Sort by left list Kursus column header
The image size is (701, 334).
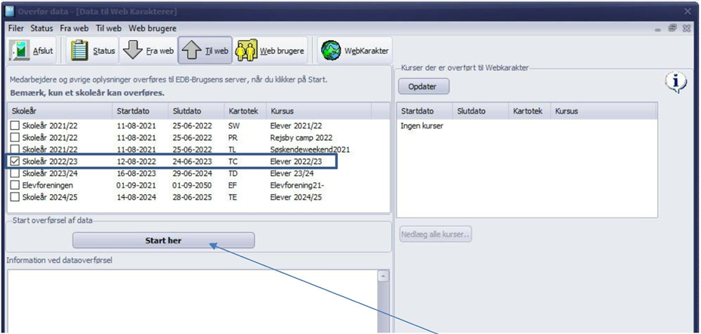319,111
